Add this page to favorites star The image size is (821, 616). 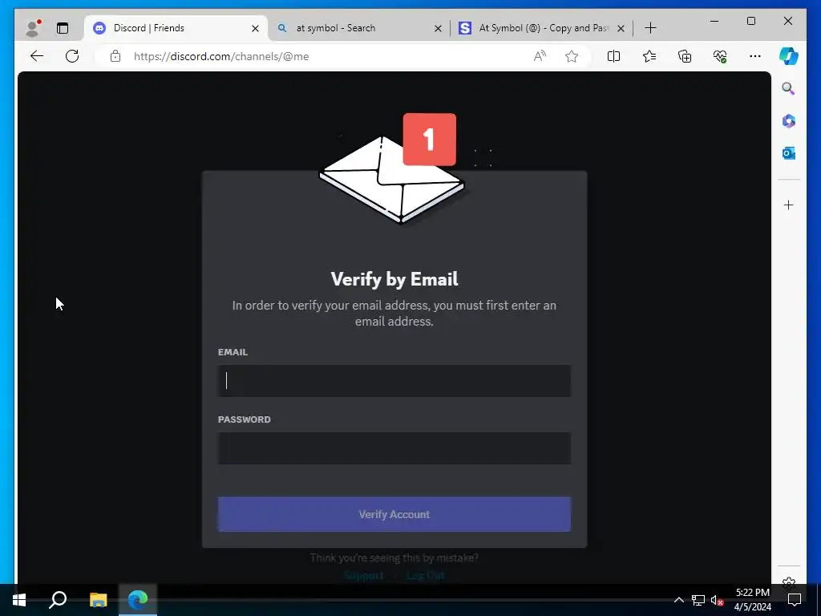pyautogui.click(x=572, y=56)
